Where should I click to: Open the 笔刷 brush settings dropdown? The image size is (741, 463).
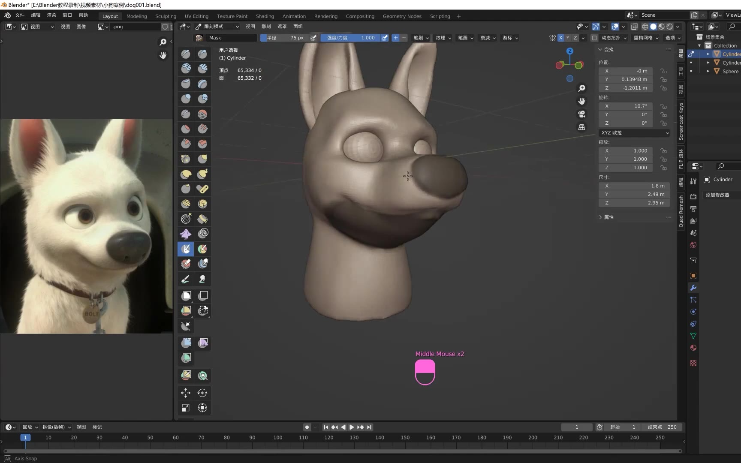click(421, 38)
